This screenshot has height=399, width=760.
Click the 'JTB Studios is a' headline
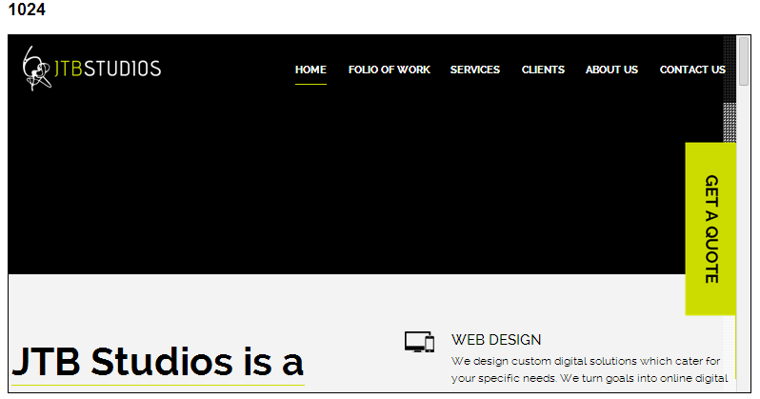coord(157,362)
